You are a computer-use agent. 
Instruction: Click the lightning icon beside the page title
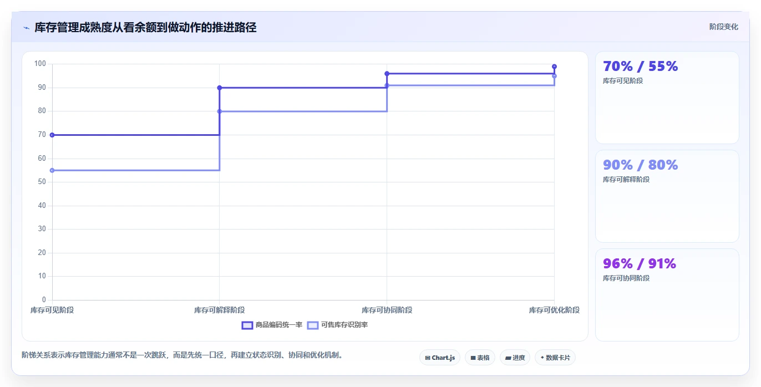26,27
